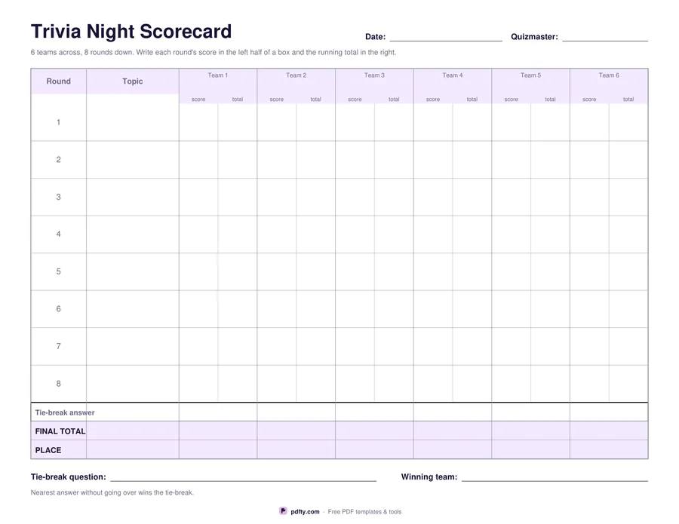This screenshot has height=524, width=679.
Task: Click the round number 4
Action: click(x=58, y=234)
